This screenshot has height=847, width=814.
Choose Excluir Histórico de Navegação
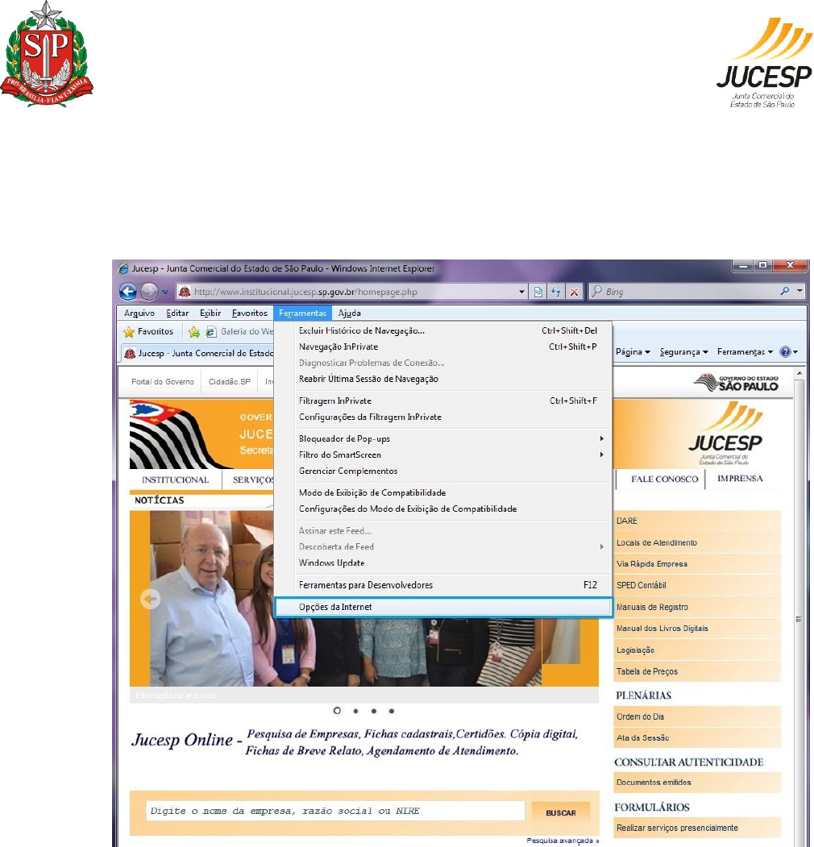coord(362,330)
